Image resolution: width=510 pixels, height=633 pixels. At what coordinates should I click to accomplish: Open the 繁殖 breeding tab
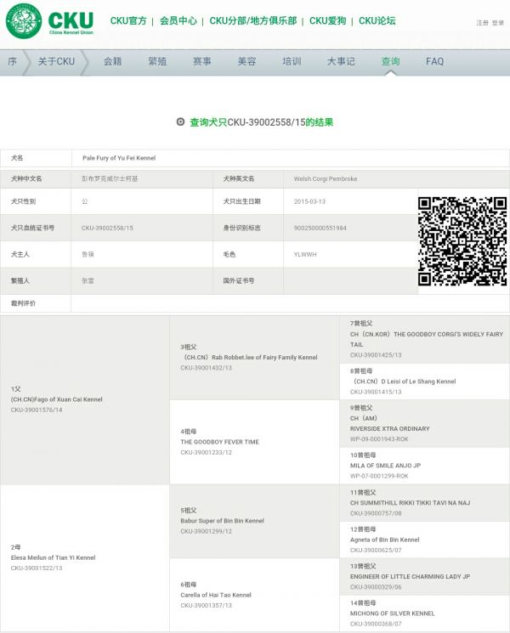click(157, 61)
